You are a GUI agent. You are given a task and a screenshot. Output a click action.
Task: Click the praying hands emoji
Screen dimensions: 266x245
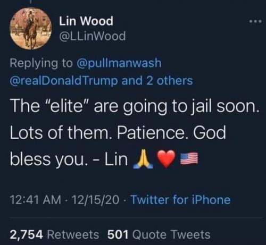143,159
